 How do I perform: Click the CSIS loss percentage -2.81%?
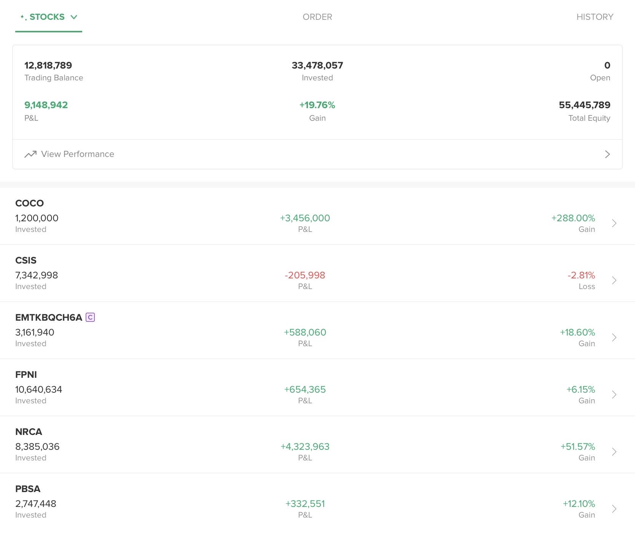(x=581, y=275)
